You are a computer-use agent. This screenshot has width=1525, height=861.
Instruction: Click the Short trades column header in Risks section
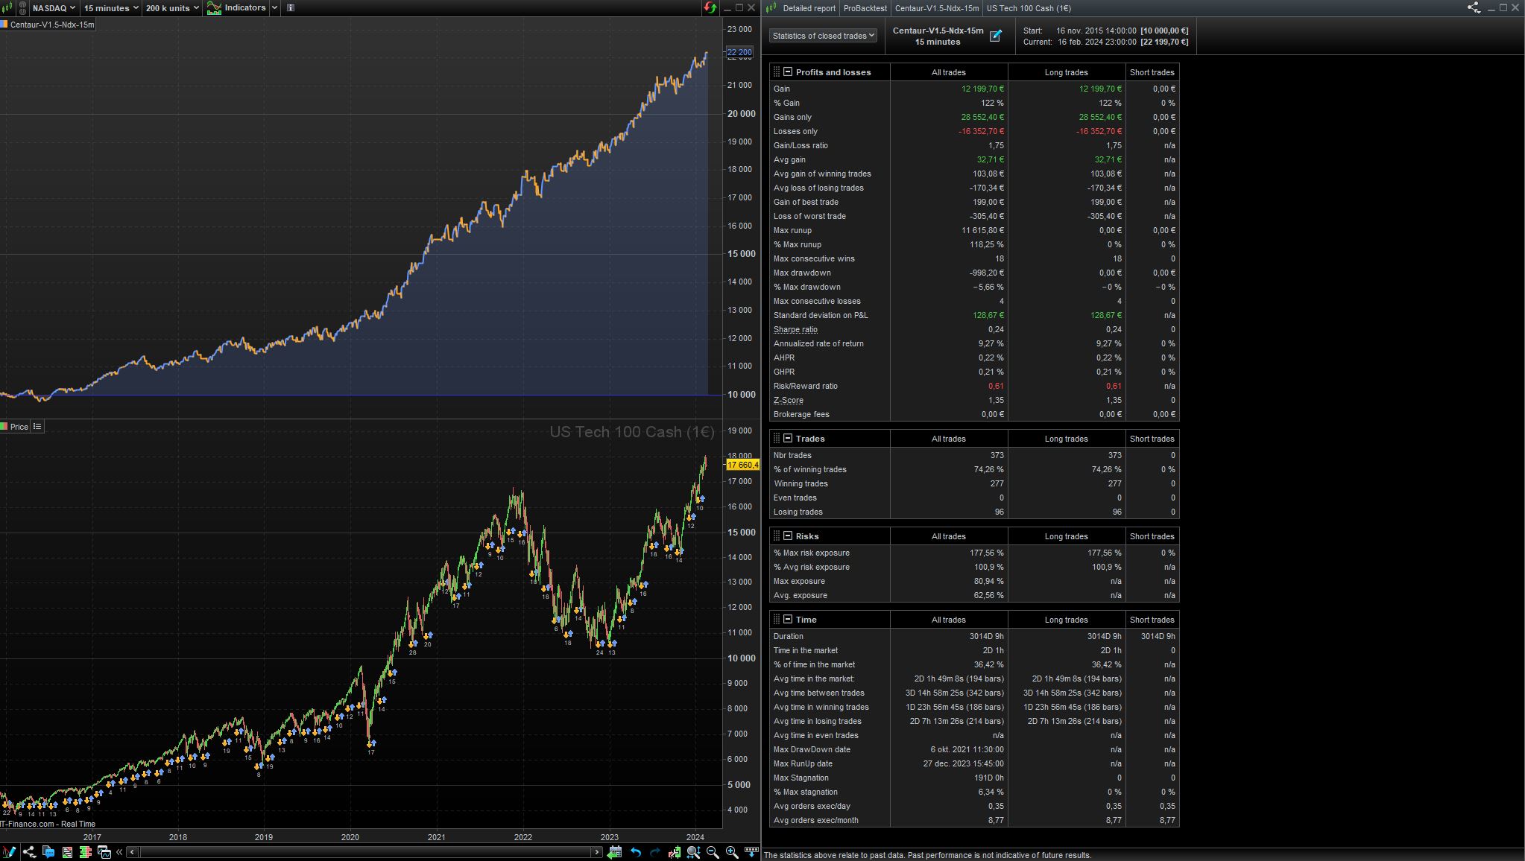pos(1152,536)
